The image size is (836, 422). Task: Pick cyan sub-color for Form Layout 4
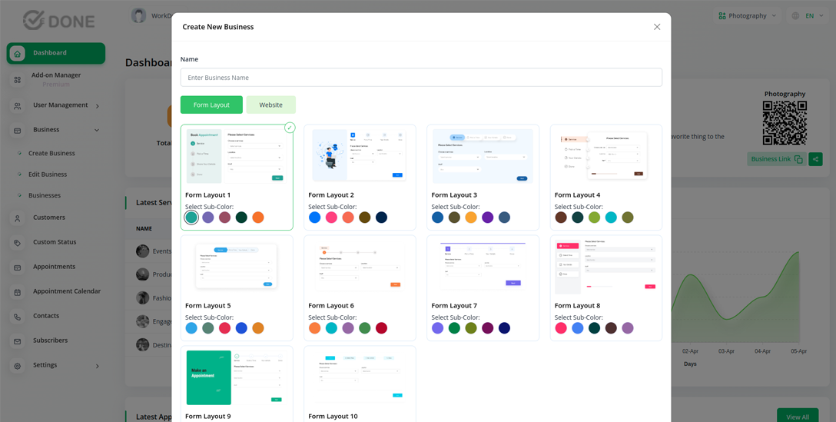pyautogui.click(x=611, y=217)
